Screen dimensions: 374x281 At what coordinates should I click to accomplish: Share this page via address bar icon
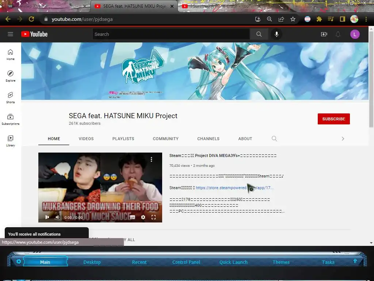(x=281, y=19)
